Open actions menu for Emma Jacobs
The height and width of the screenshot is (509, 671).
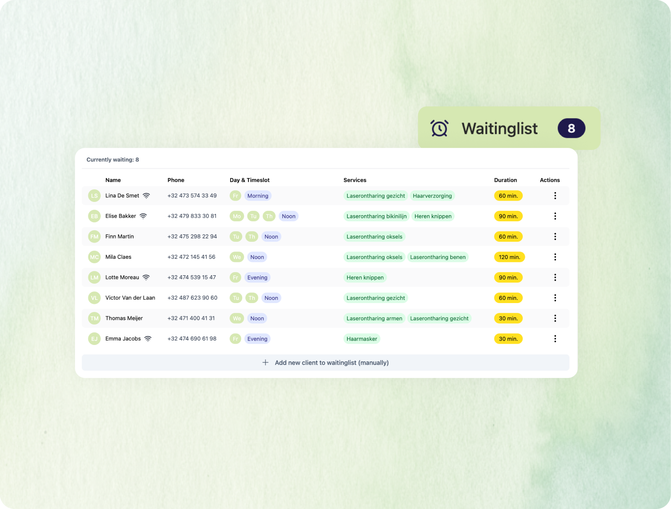(555, 339)
